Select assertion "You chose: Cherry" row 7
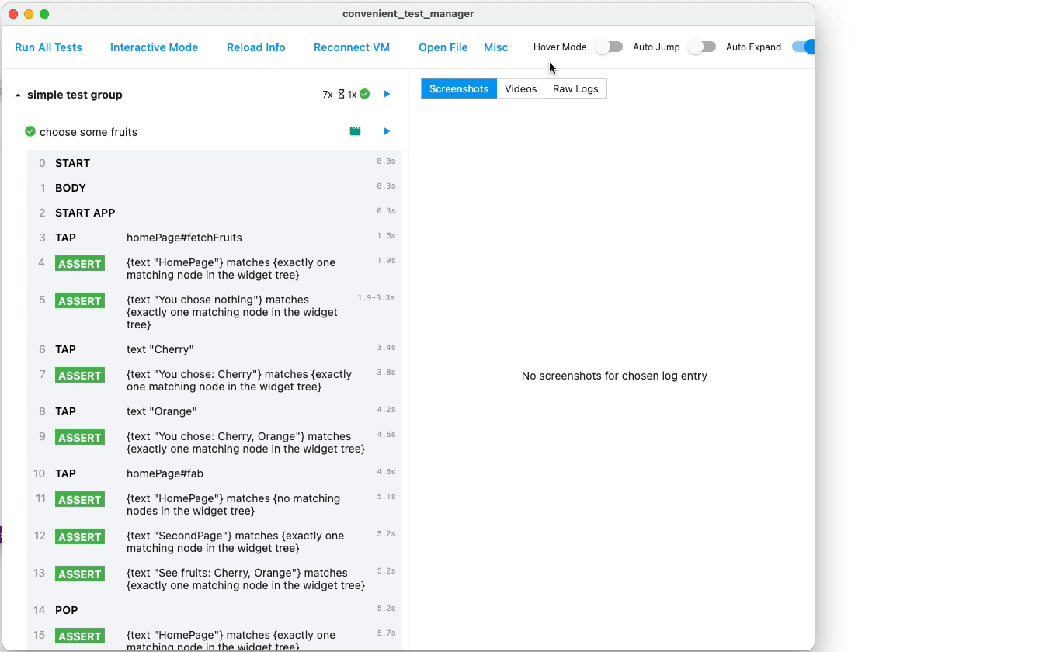Screen dimensions: 1039x652 [x=214, y=380]
